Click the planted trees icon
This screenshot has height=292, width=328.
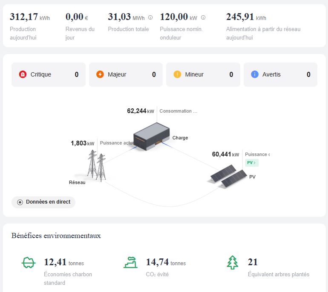pos(233,263)
